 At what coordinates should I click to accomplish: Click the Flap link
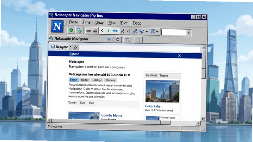91,103
